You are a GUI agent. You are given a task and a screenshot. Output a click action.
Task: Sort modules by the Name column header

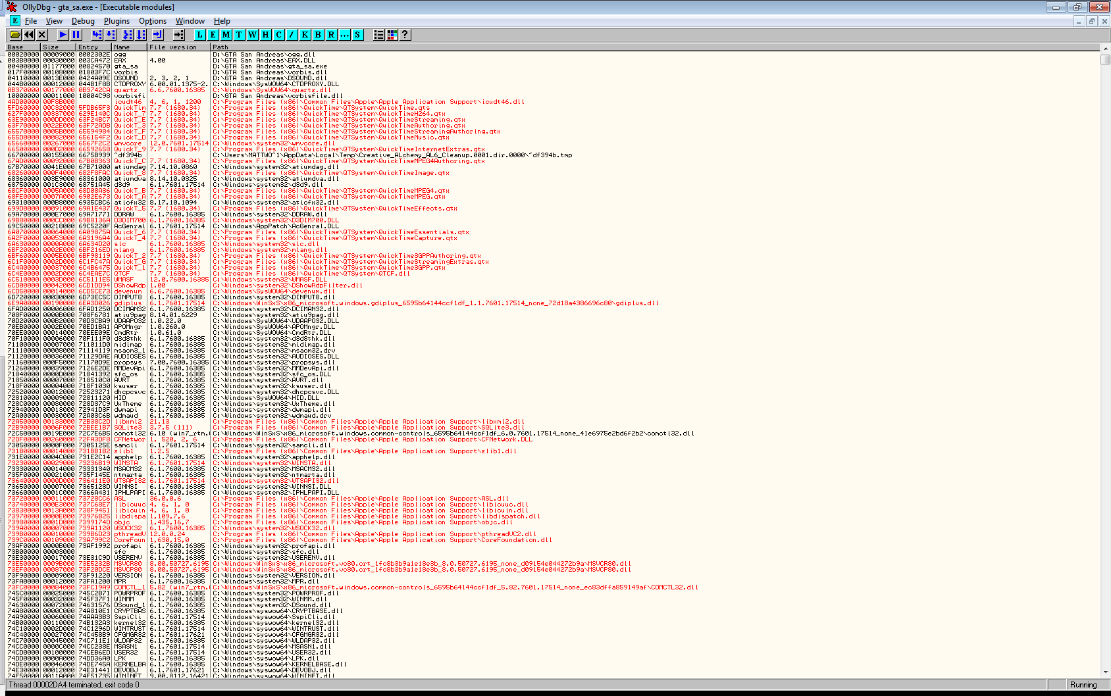click(128, 47)
